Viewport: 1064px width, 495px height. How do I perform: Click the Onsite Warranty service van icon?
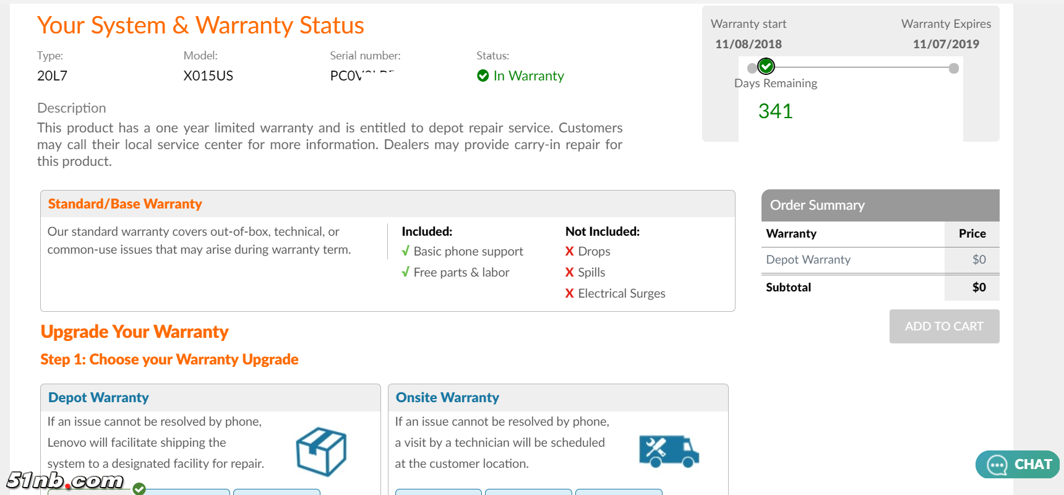tap(669, 451)
